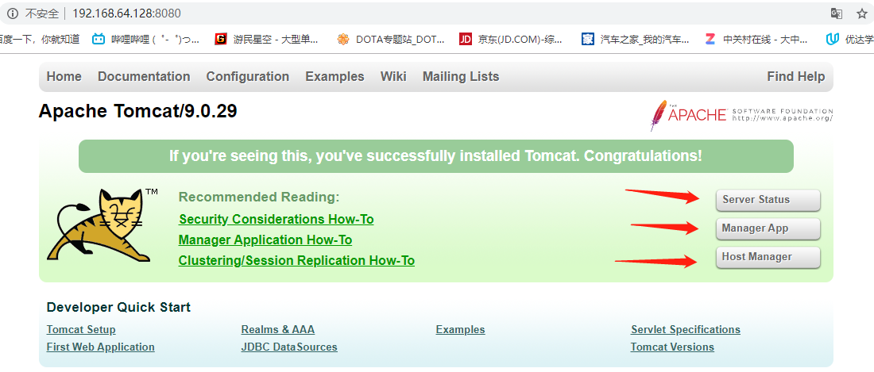
Task: Open the Servlet Specifications link
Action: [686, 330]
